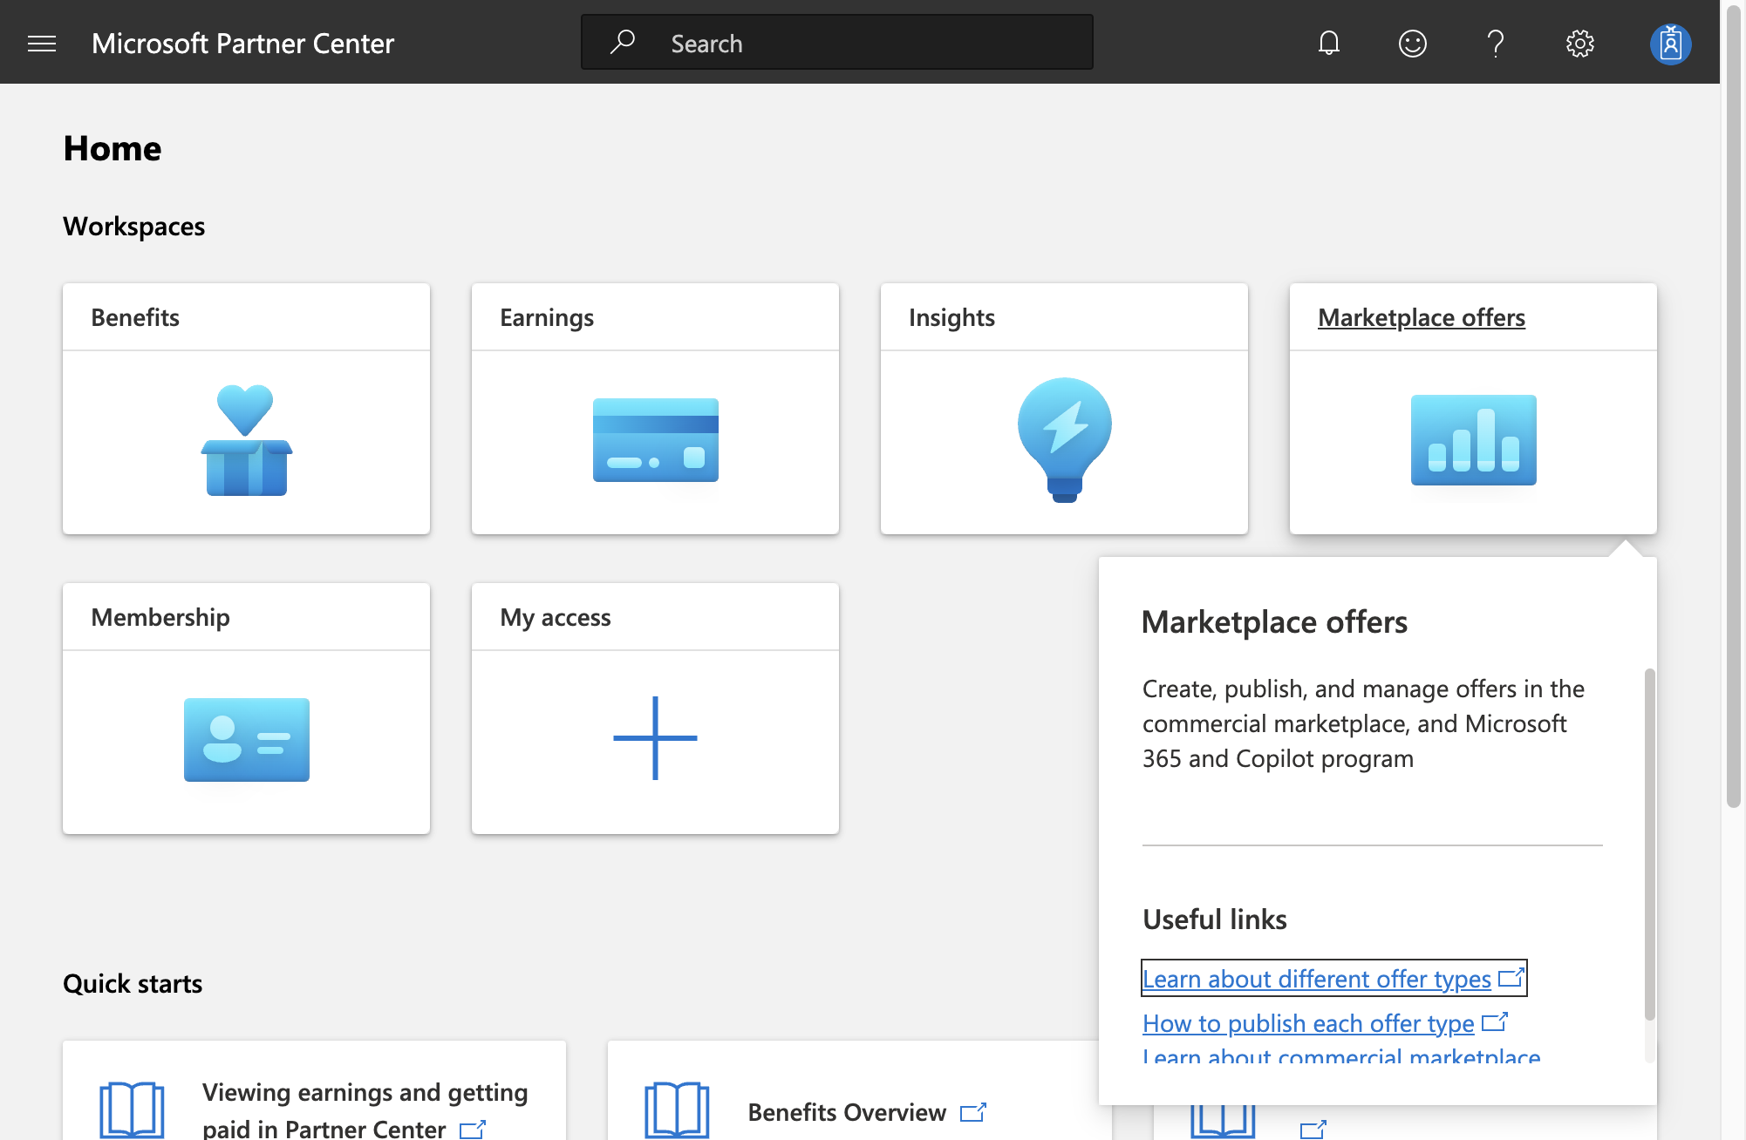
Task: Click the Insights lightbulb icon
Action: pyautogui.click(x=1065, y=440)
